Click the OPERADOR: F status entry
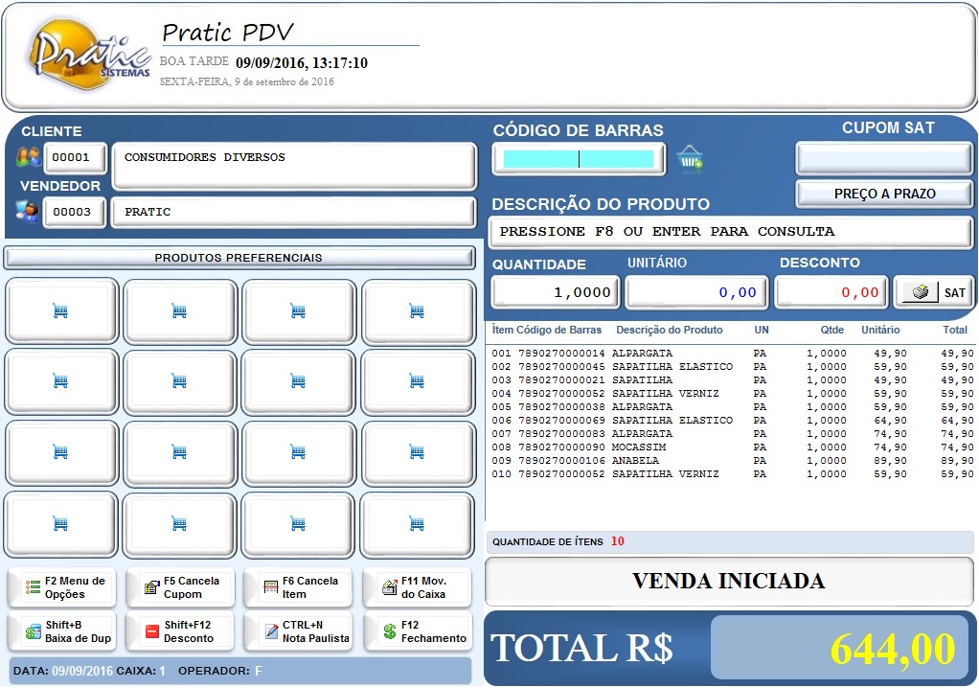 pos(219,671)
